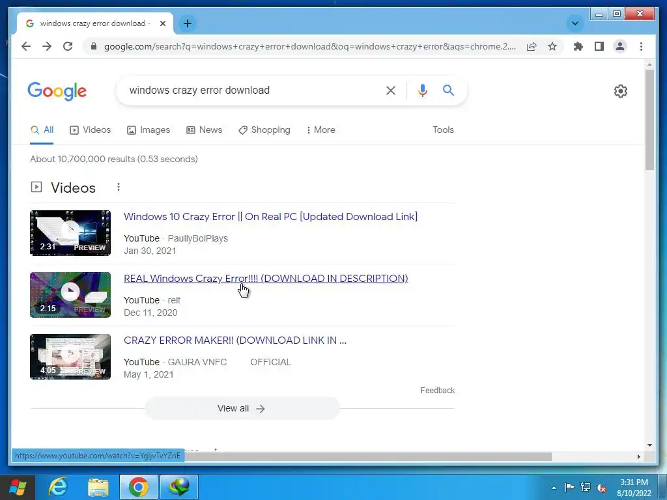Play the 4:05 video thumbnail preview
Viewport: 667px width, 500px height.
(70, 357)
